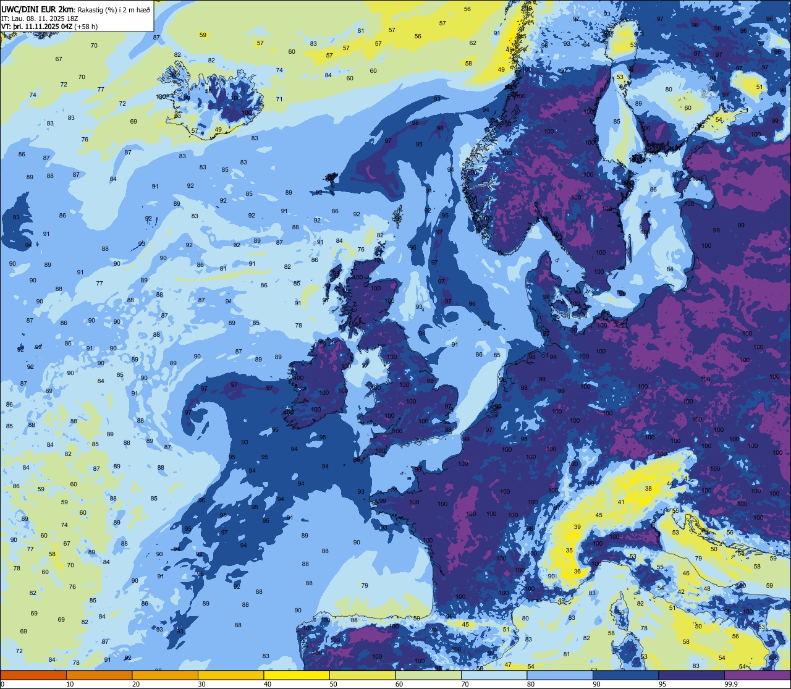Click the legend tick label "40"

[268, 684]
